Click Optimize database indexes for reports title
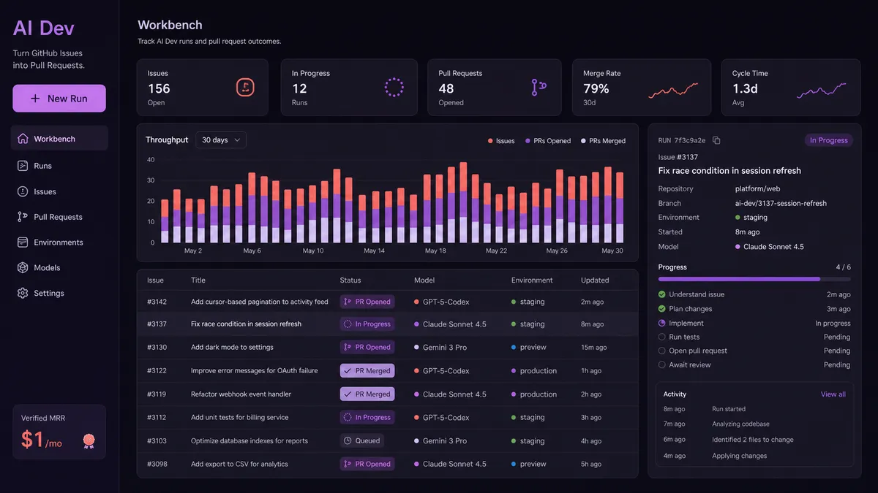The width and height of the screenshot is (878, 493). [x=249, y=441]
